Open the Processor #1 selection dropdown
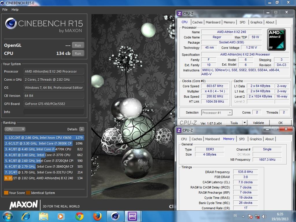This screenshot has width=296, height=222. pyautogui.click(x=217, y=113)
